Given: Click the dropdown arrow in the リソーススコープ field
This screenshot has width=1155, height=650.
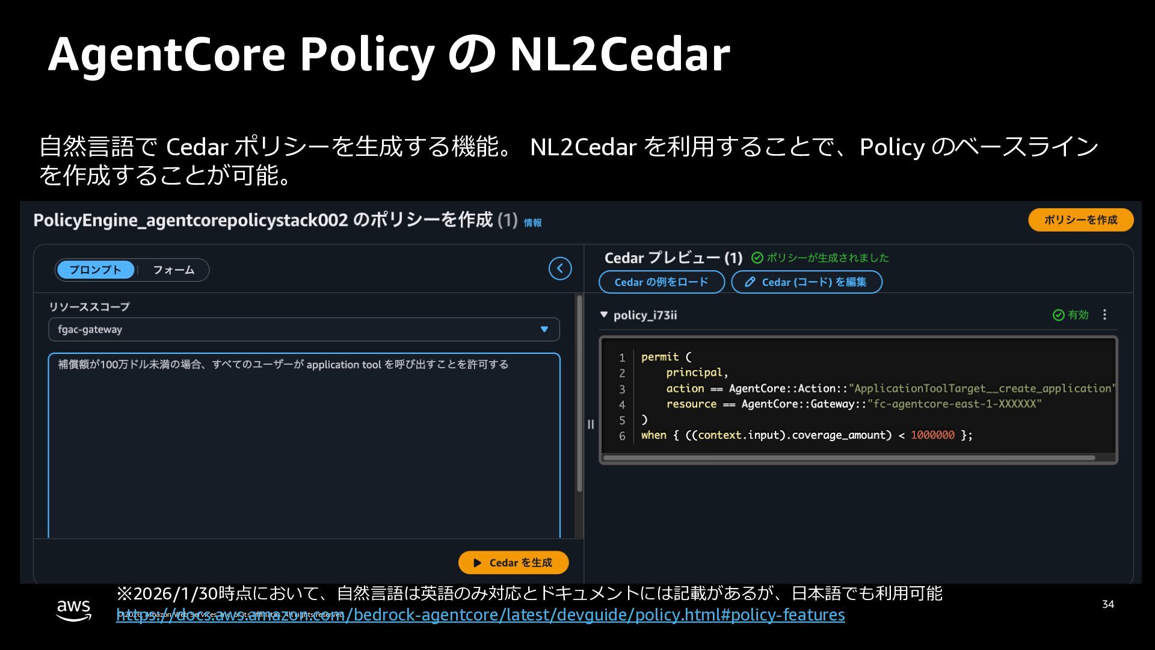Looking at the screenshot, I should (x=544, y=329).
